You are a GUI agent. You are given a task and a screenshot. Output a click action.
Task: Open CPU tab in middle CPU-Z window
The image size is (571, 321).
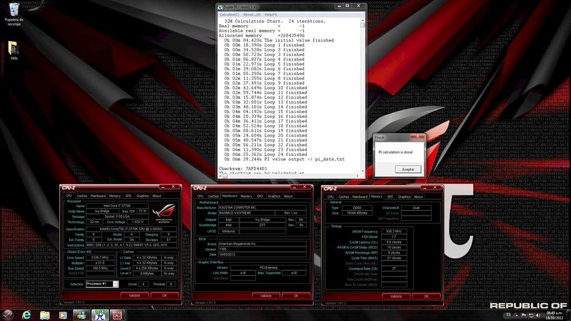click(x=200, y=196)
